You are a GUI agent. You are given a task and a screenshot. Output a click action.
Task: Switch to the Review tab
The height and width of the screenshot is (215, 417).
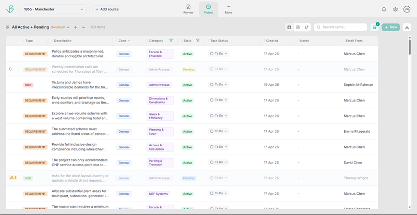click(x=188, y=9)
